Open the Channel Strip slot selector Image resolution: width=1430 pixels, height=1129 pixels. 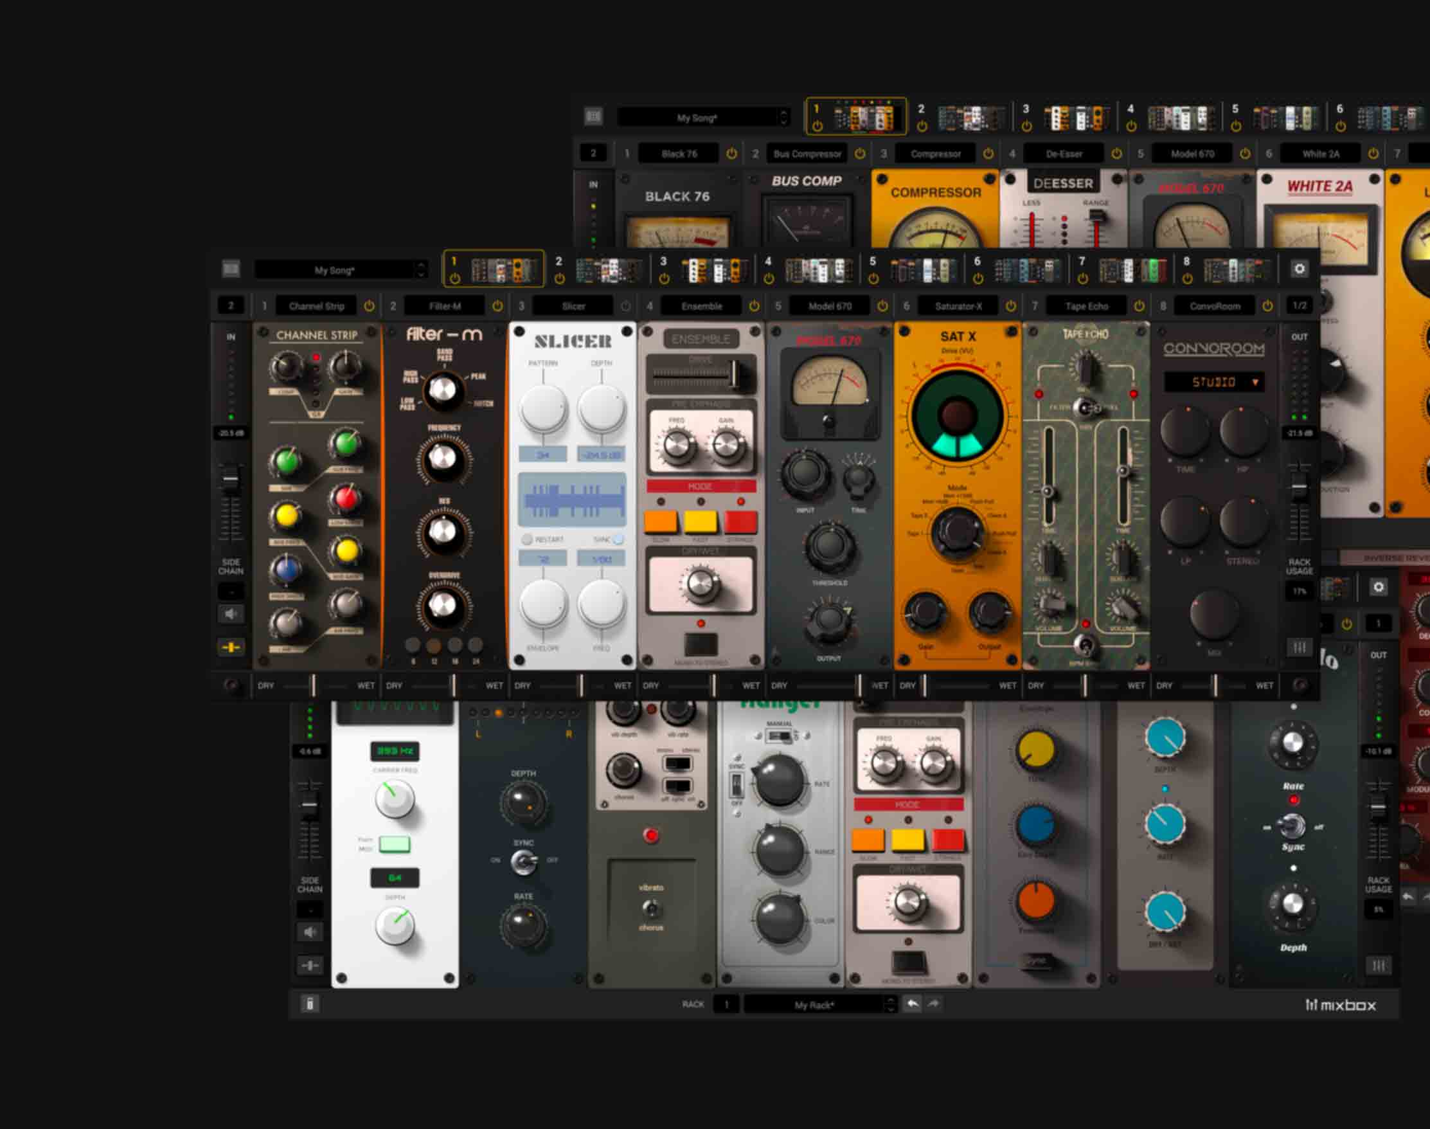tap(316, 306)
